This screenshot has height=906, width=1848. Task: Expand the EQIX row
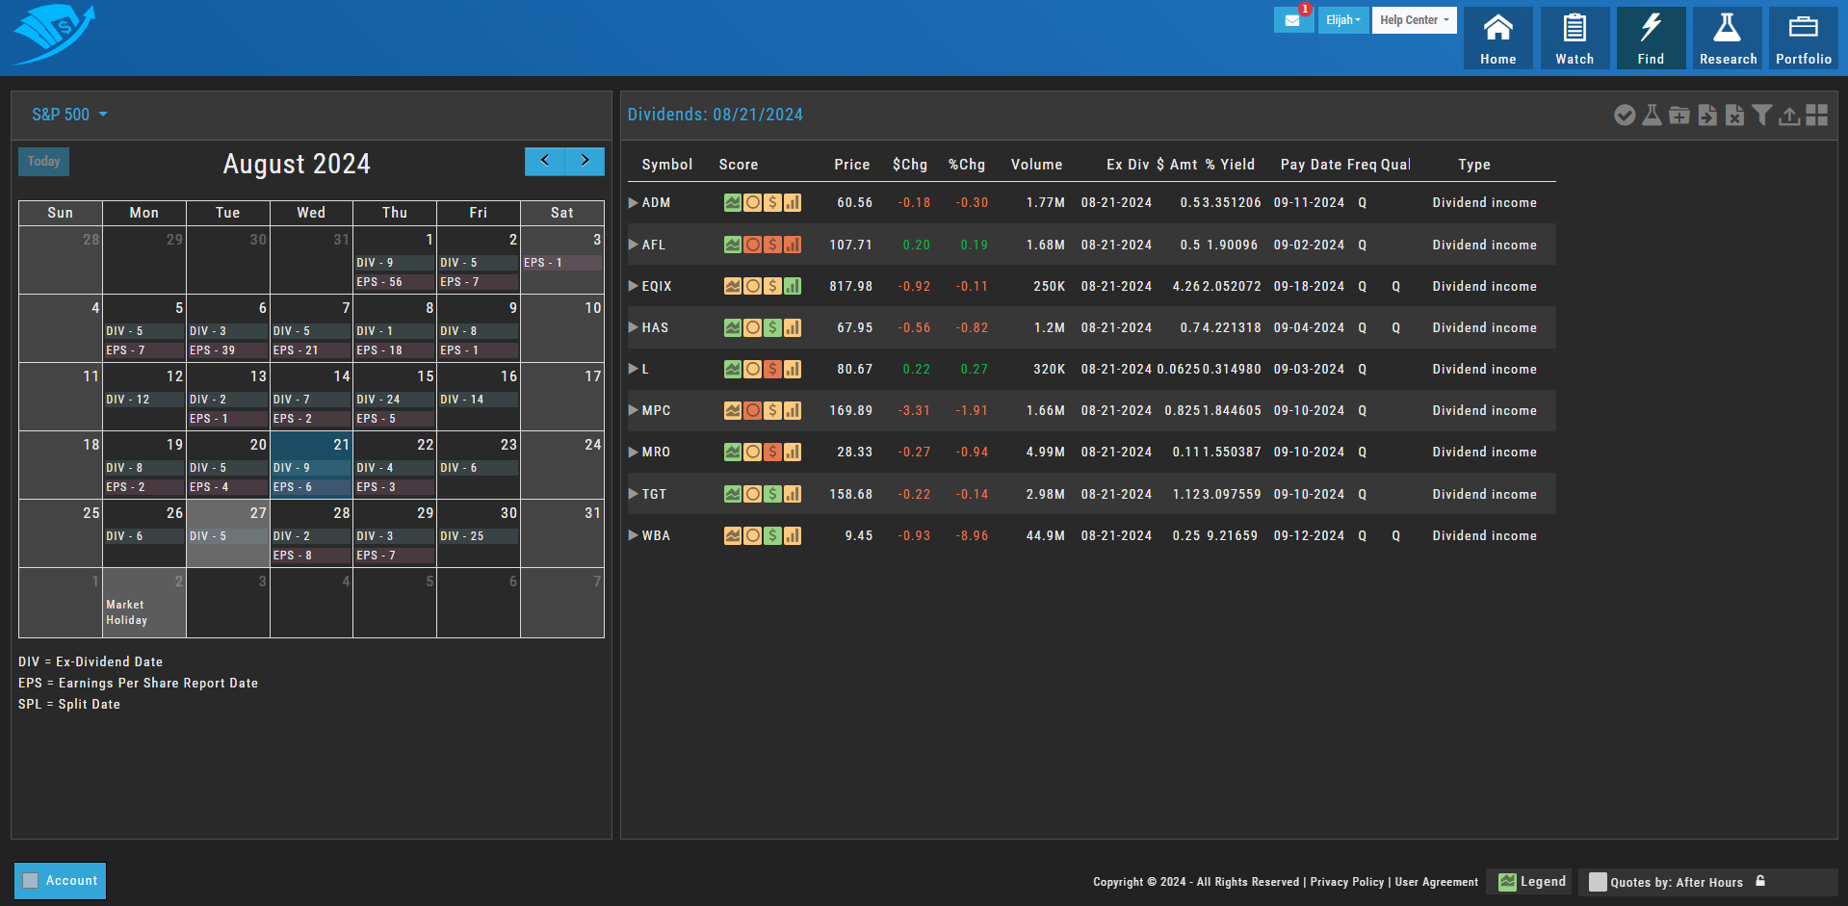(x=634, y=286)
